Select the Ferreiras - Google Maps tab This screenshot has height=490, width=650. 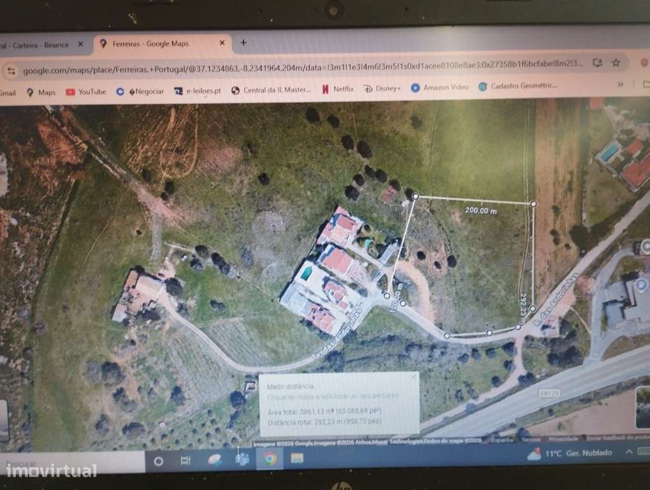163,43
